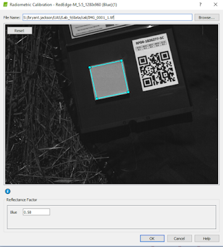Click the Blue reflectance factor field

(36, 212)
